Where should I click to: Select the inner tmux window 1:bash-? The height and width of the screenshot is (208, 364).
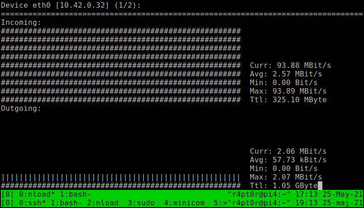(x=76, y=194)
